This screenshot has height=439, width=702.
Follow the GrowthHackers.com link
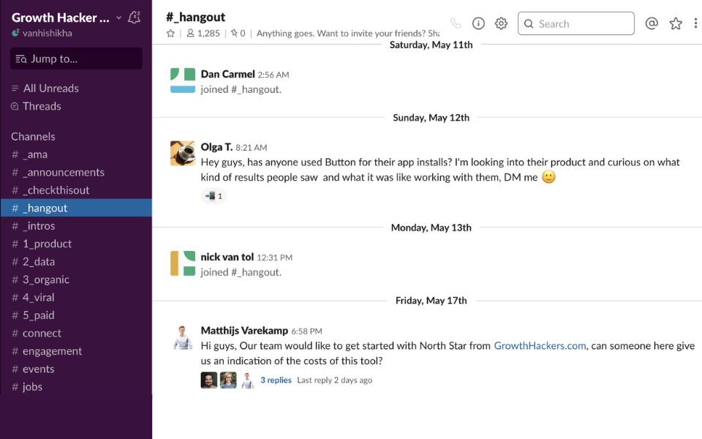(x=540, y=345)
